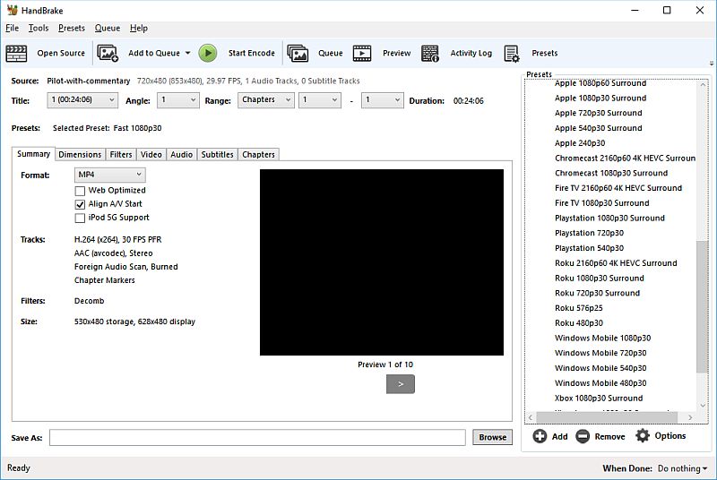Viewport: 717px width, 480px height.
Task: Click the Presets toolbar icon
Action: [x=512, y=54]
